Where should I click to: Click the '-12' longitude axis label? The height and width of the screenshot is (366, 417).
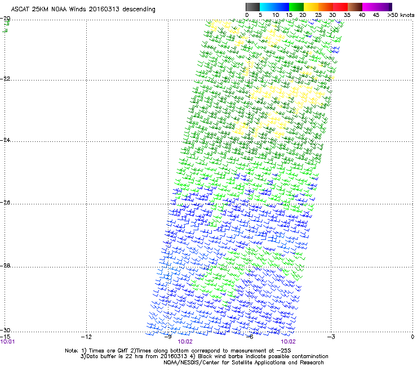(86, 337)
